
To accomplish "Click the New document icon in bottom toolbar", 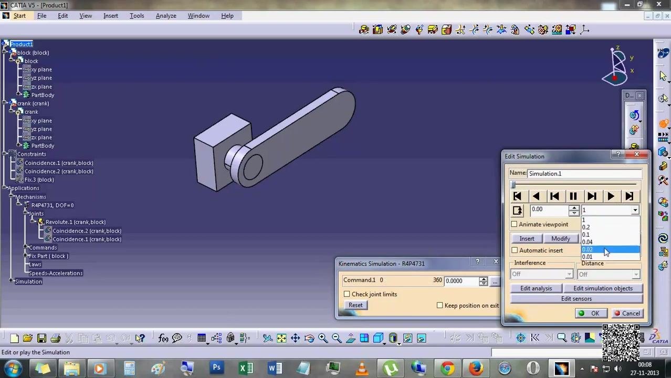I will pos(14,339).
